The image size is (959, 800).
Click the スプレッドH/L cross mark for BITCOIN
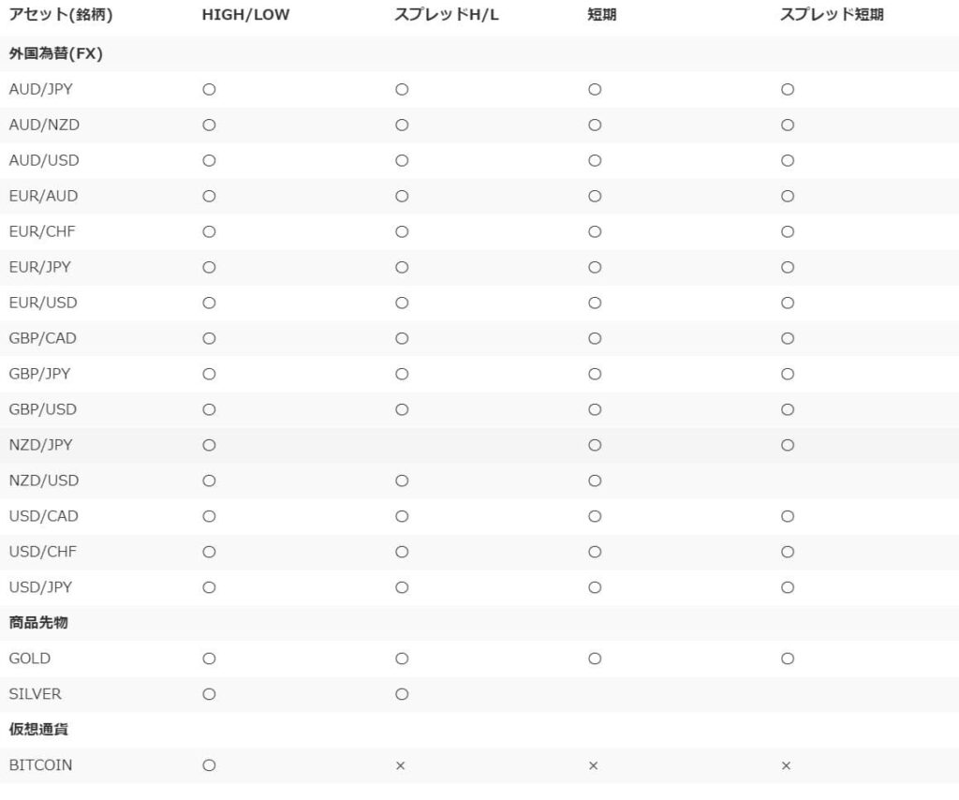[401, 765]
